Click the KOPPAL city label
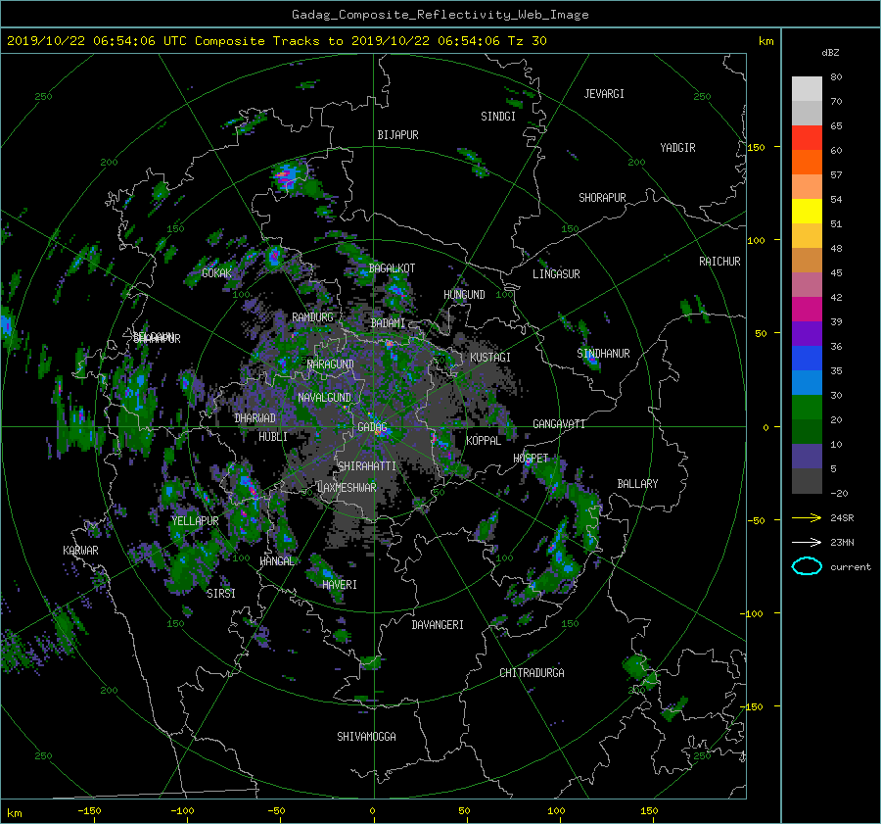 click(484, 441)
